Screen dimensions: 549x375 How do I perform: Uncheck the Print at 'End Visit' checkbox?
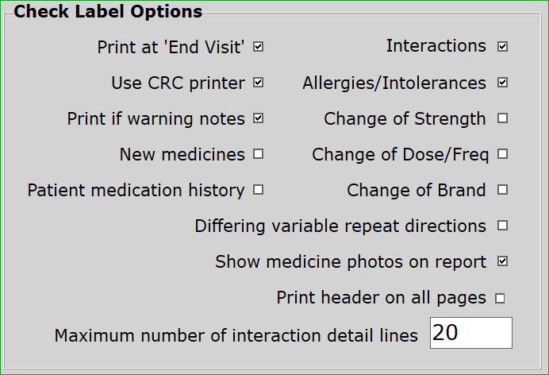[259, 47]
